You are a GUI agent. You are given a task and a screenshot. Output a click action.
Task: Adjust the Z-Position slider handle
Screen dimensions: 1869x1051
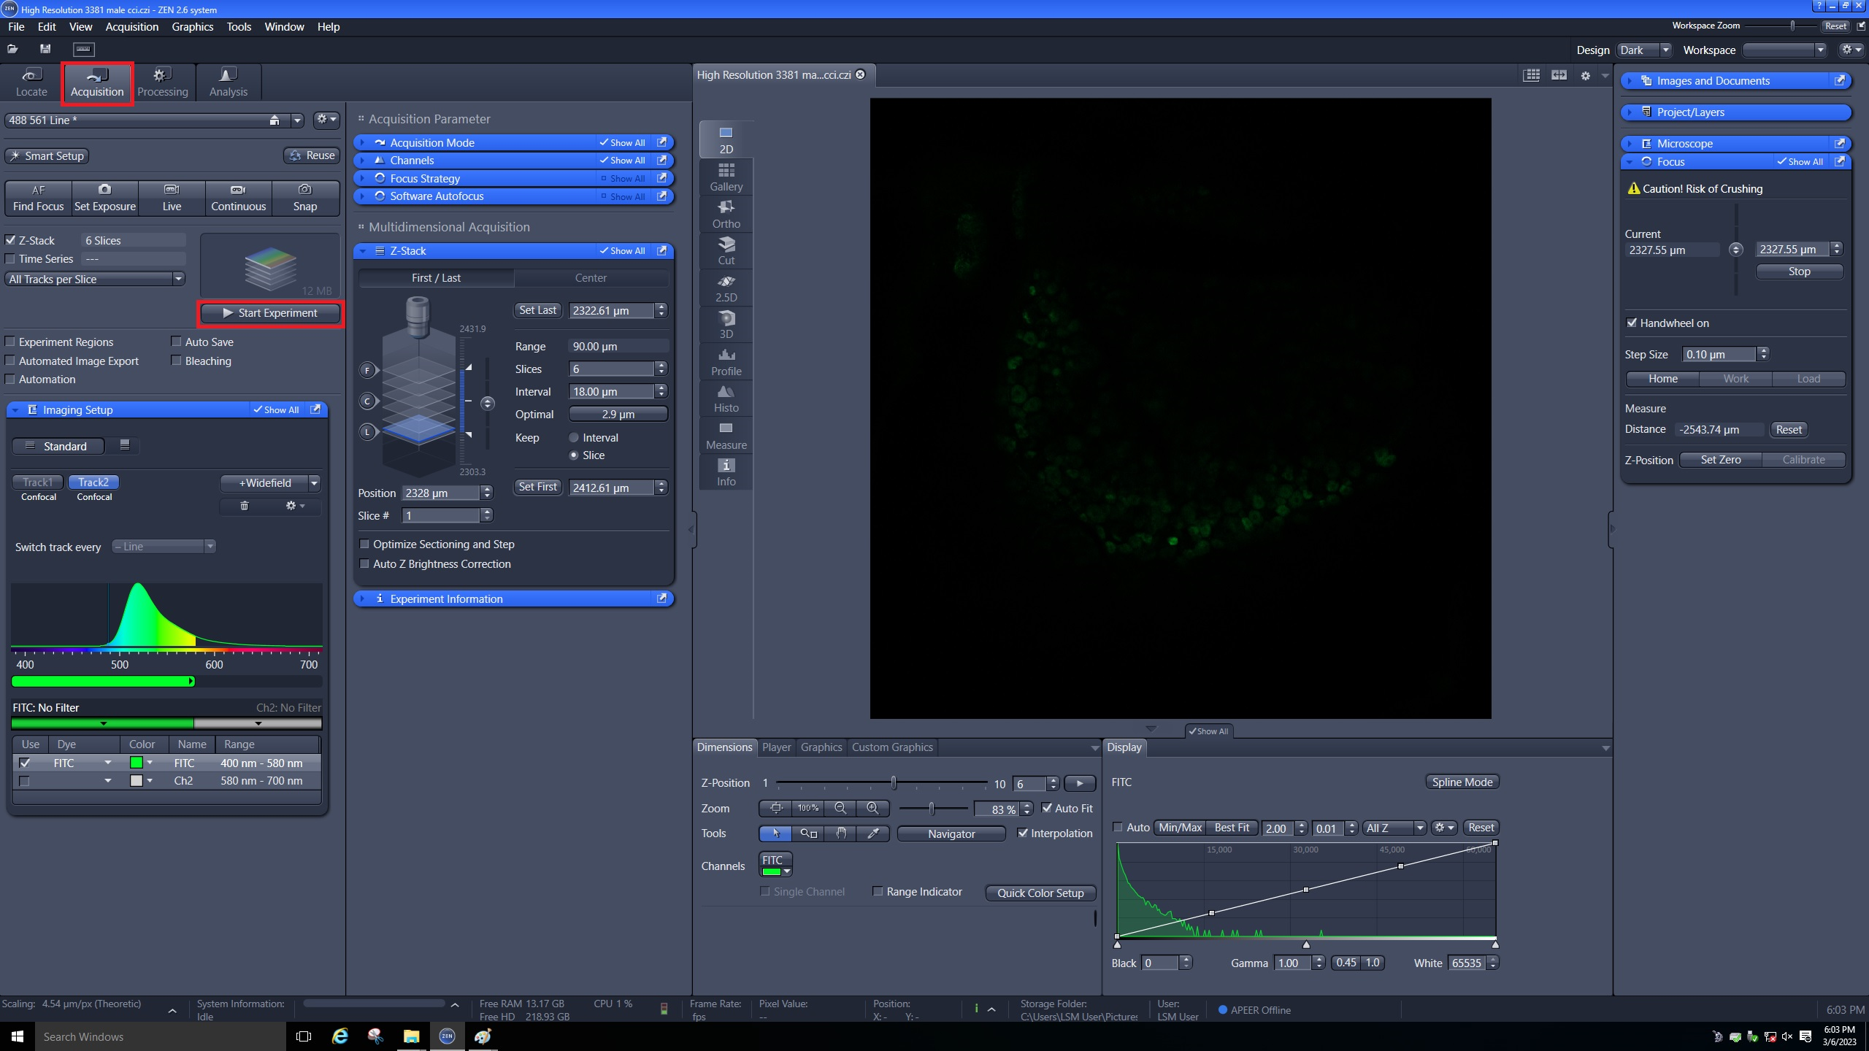(x=894, y=783)
